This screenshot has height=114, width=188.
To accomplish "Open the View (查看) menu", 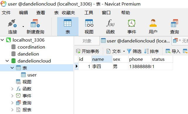I will point(41,13).
